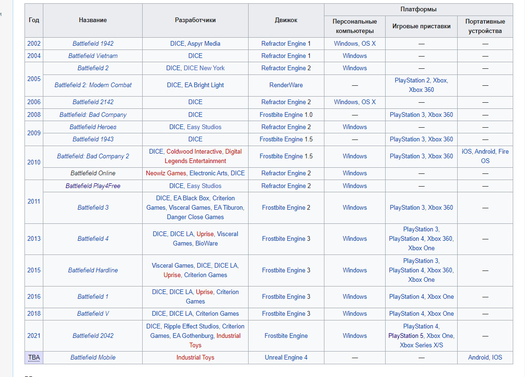Follow the Battlefield Hardline link
Image resolution: width=525 pixels, height=377 pixels.
point(93,270)
